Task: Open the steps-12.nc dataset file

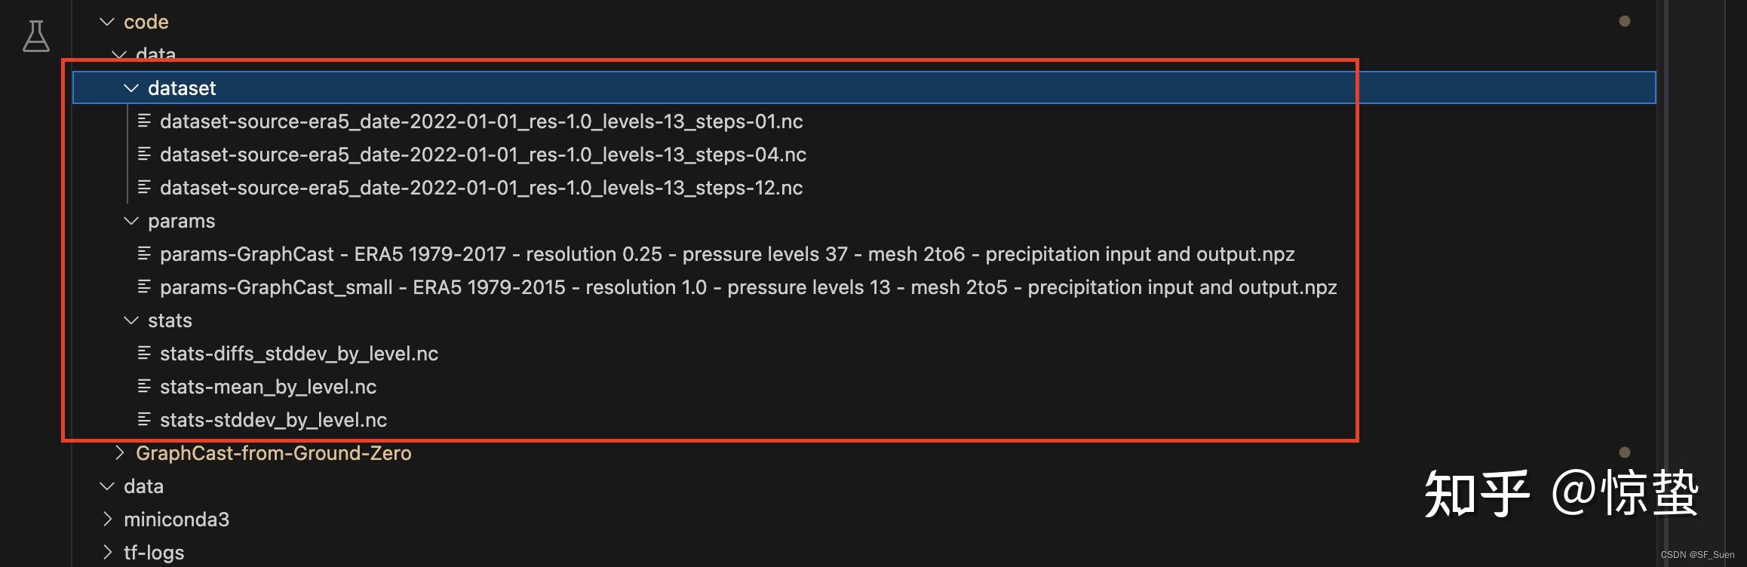Action: coord(481,188)
